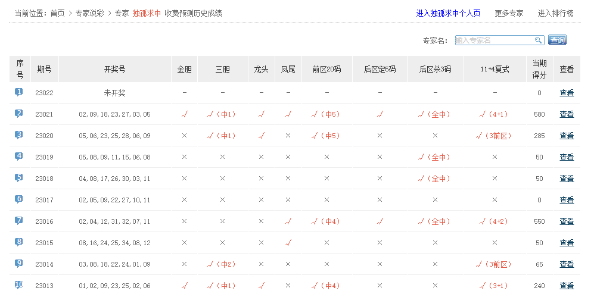The image size is (594, 294).
Task: Click the rank badge number 5
Action: pos(19,178)
